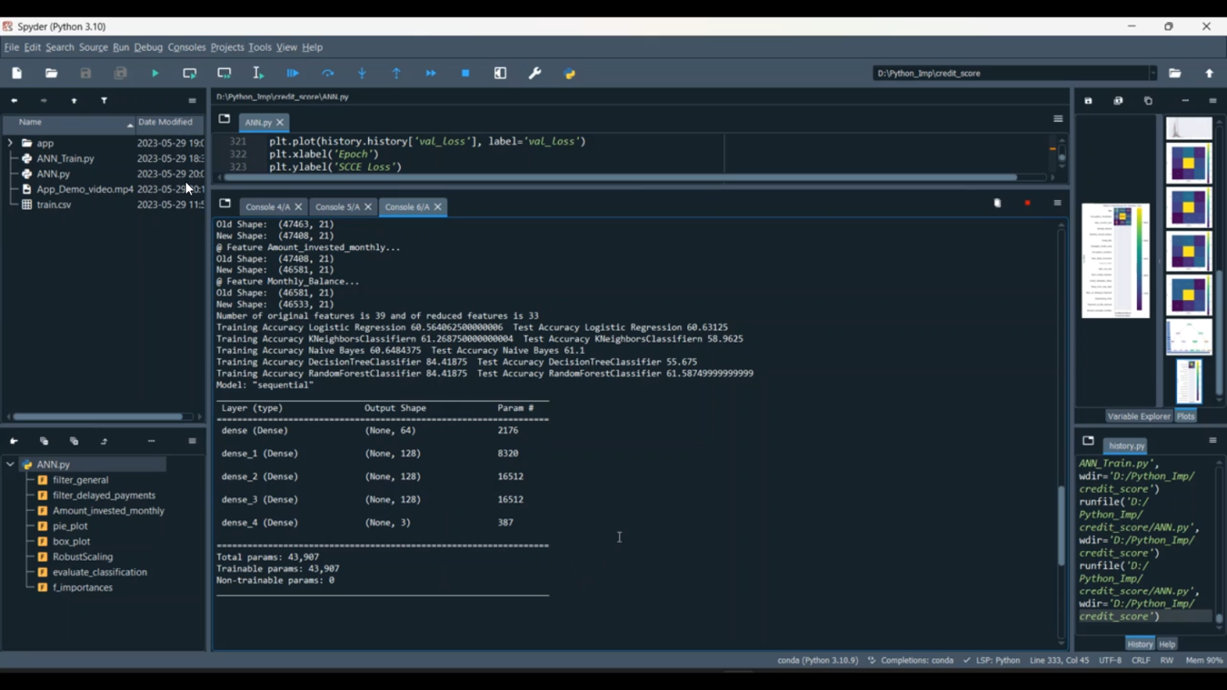Image resolution: width=1227 pixels, height=690 pixels.
Task: Switch to the Variable Explorer pane
Action: click(1139, 416)
